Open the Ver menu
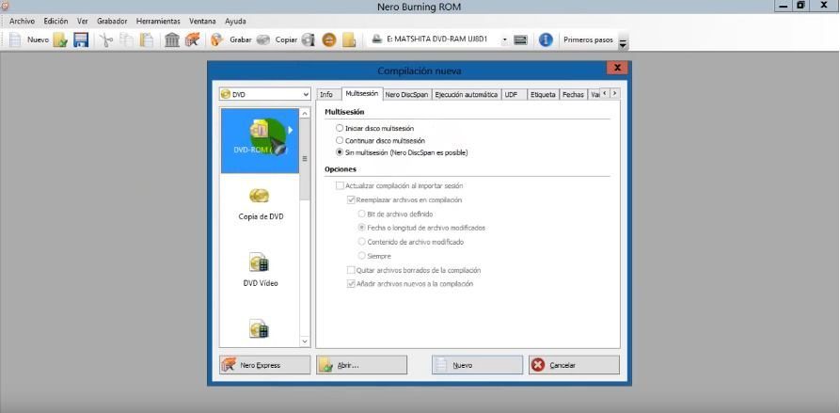This screenshot has height=413, width=840. pyautogui.click(x=83, y=22)
